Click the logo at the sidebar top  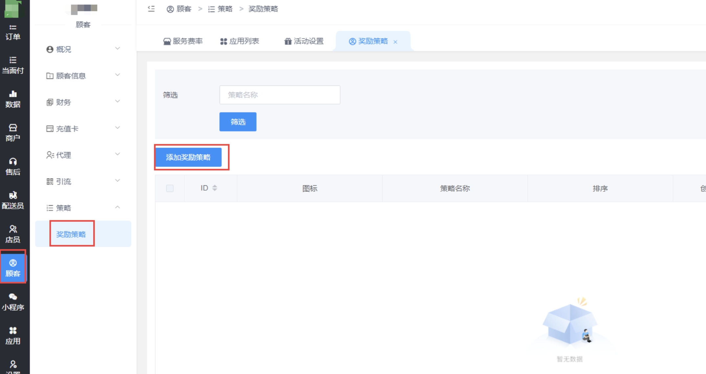coord(13,9)
